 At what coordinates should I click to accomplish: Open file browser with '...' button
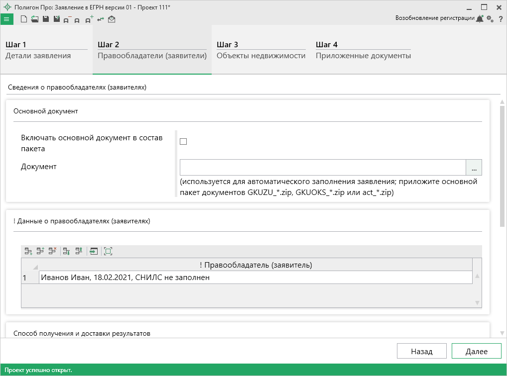474,168
